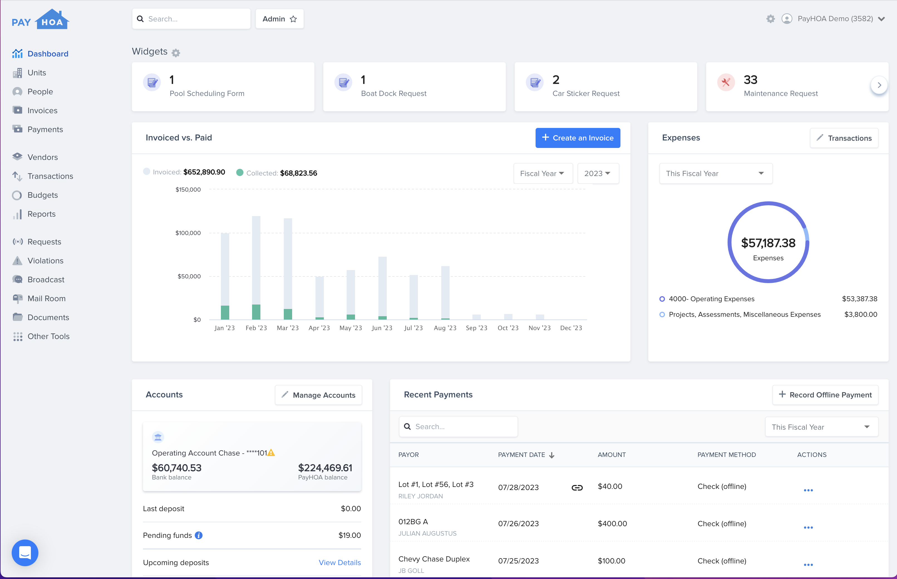Open the Maintenance Request widget wrench icon

[x=726, y=82]
